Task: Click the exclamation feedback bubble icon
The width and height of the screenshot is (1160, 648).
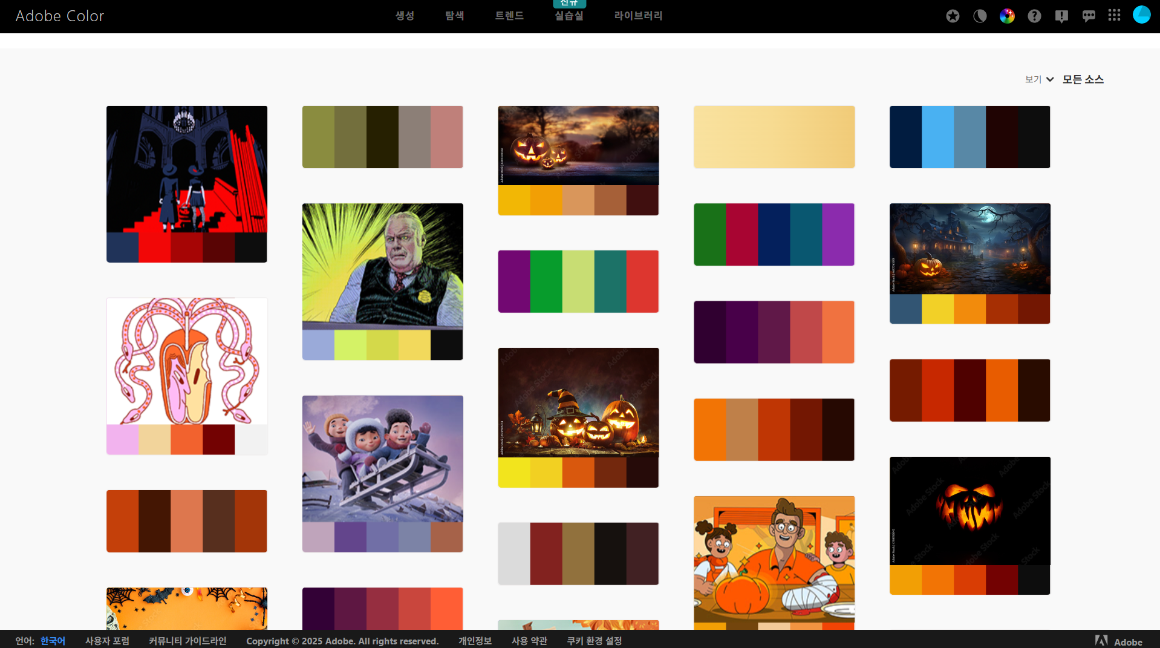Action: 1061,16
